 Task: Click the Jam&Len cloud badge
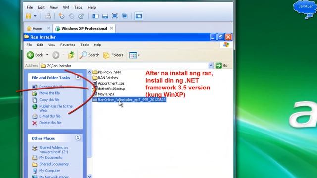(x=305, y=9)
